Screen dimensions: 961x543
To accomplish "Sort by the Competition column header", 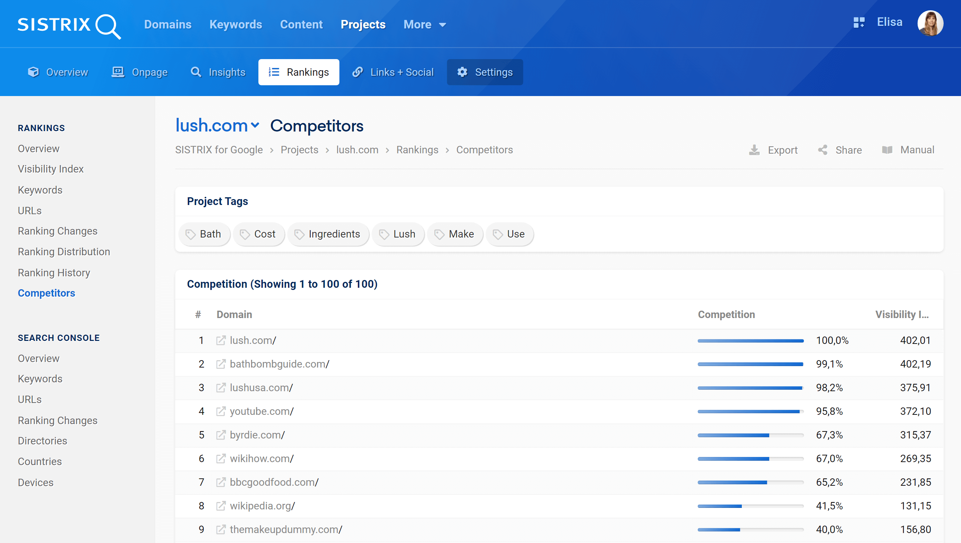I will 726,314.
